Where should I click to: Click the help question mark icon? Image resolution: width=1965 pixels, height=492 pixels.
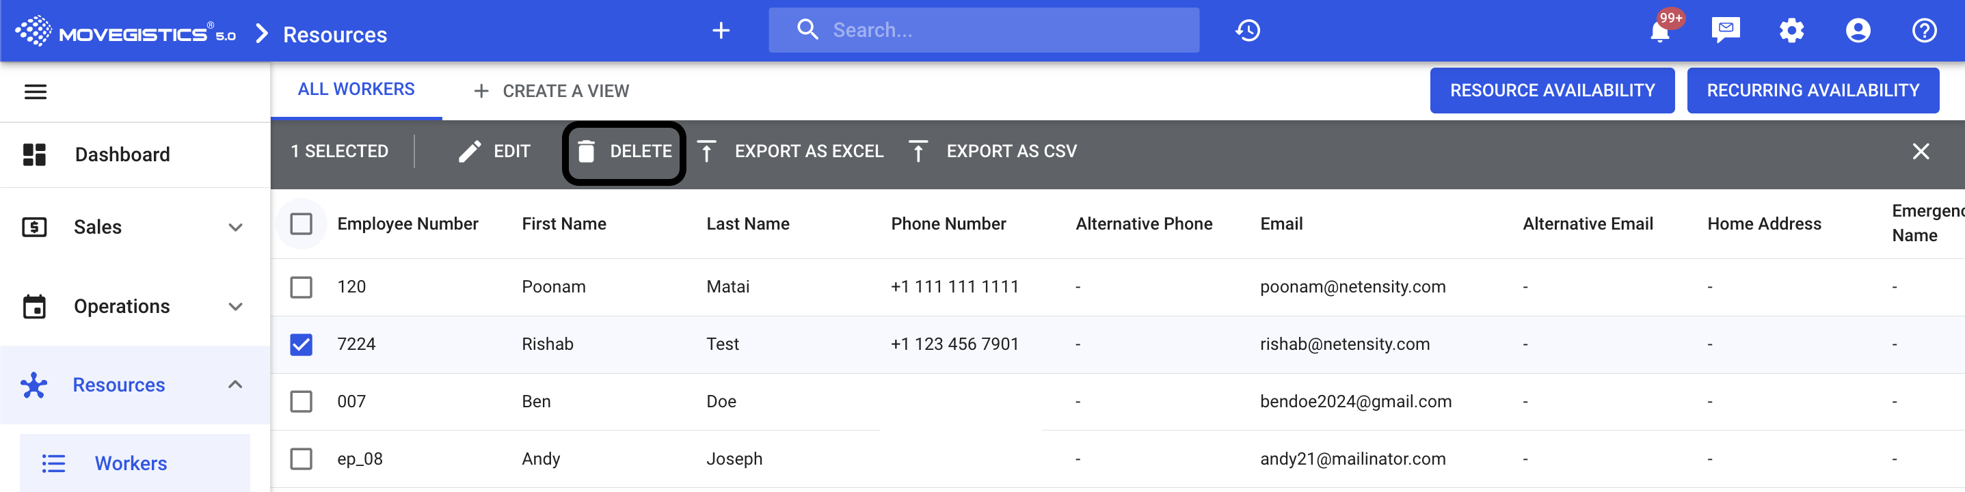tap(1924, 31)
